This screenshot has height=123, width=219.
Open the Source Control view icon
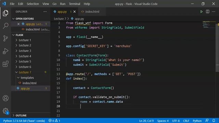(x=5, y=38)
